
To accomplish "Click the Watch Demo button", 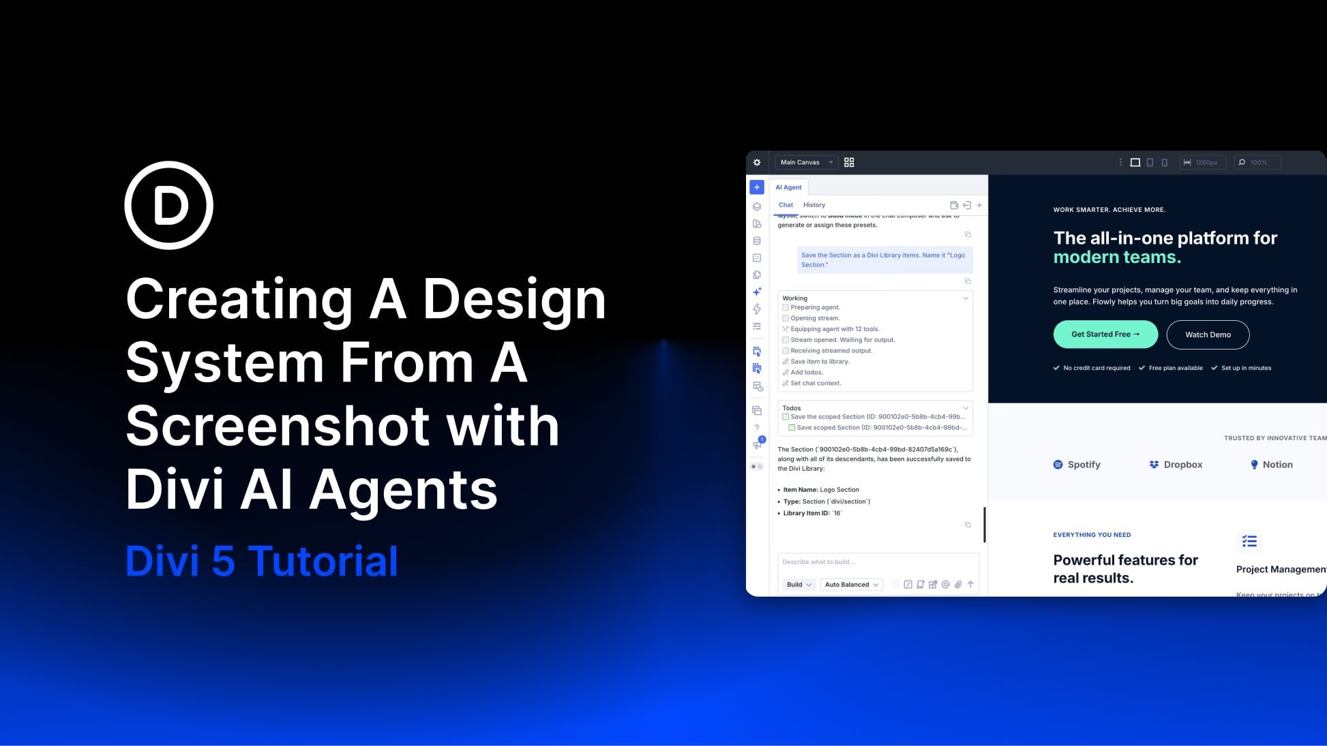I will coord(1208,335).
